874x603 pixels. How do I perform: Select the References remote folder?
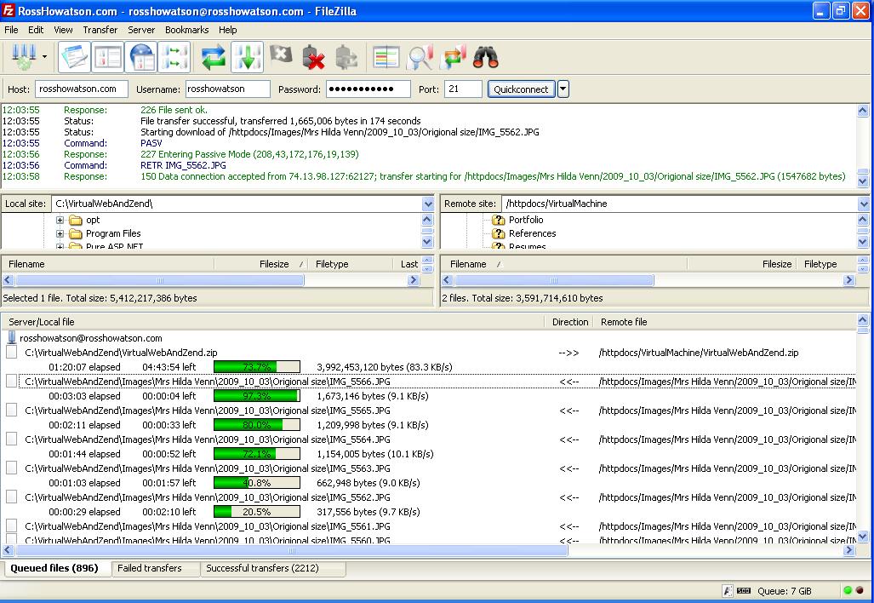pos(533,233)
